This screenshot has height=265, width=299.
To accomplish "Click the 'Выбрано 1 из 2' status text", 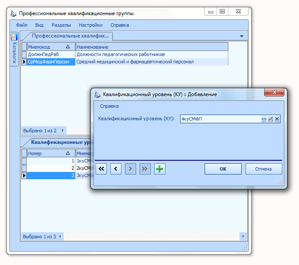I will click(x=40, y=131).
